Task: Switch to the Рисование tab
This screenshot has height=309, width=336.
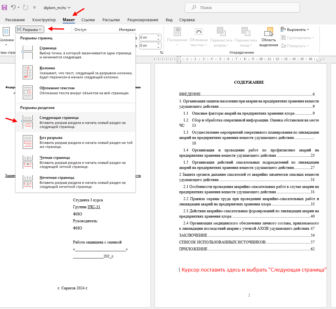Action: pyautogui.click(x=15, y=20)
